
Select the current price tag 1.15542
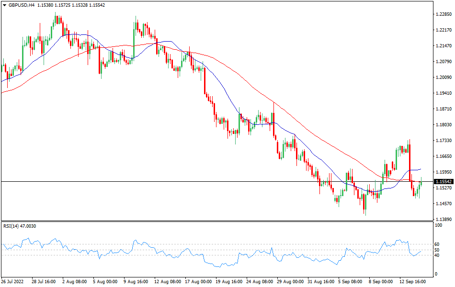444,182
